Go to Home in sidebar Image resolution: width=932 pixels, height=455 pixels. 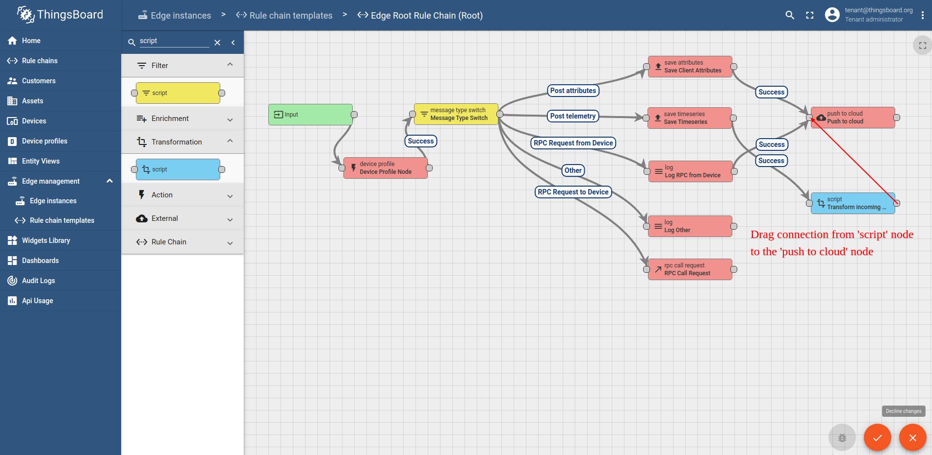60,41
